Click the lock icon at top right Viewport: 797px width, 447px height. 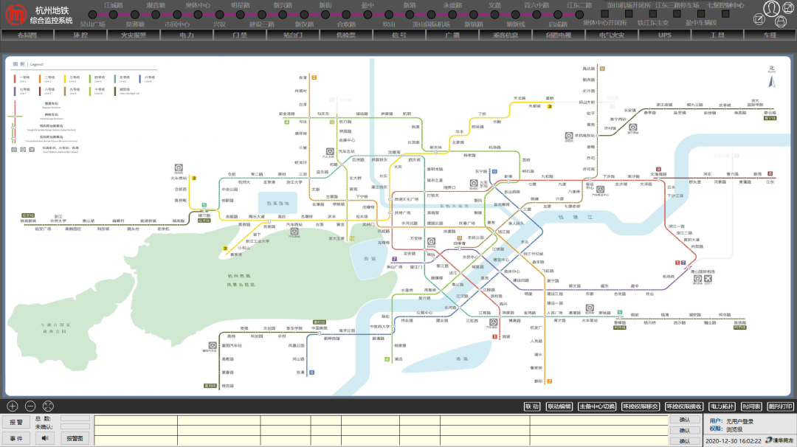[x=781, y=22]
